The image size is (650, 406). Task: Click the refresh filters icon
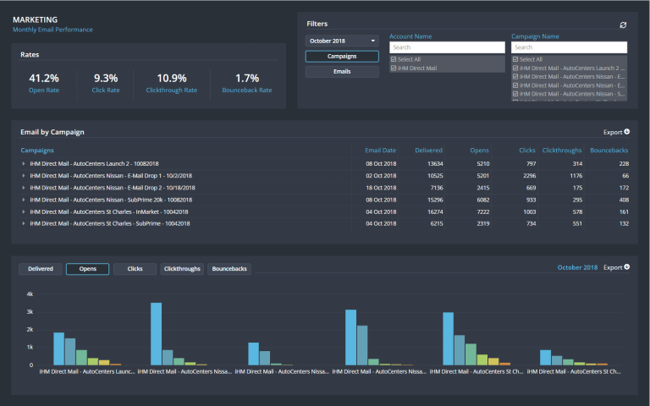click(624, 25)
